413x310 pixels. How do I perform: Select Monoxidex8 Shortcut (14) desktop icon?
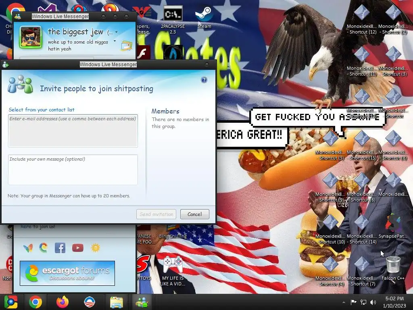(x=361, y=230)
